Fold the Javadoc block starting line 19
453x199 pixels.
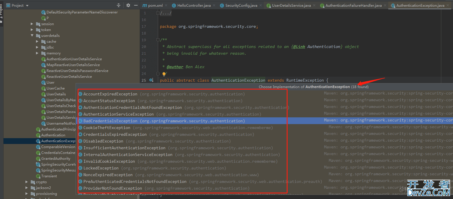158,40
